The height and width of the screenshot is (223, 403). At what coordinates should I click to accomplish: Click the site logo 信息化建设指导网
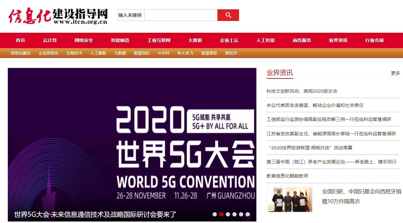[x=58, y=16]
